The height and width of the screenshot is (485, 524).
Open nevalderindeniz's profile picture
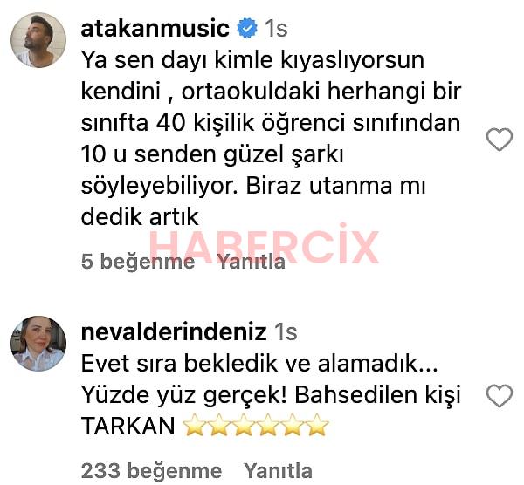coord(38,344)
